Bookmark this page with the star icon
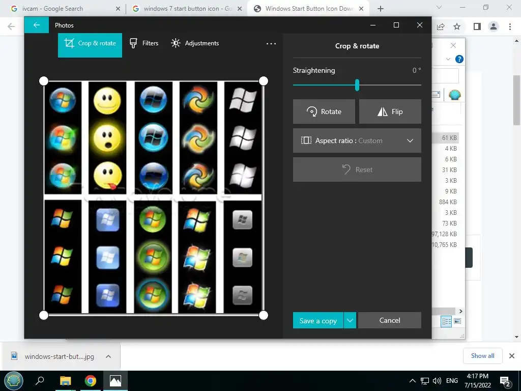The width and height of the screenshot is (521, 391). (x=457, y=26)
